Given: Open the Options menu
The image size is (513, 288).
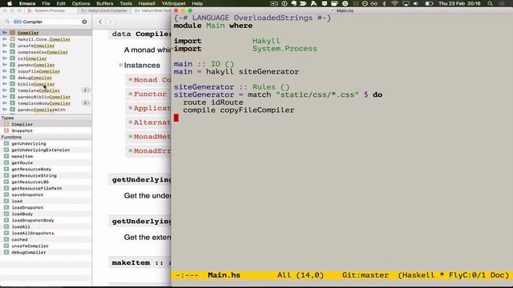Looking at the screenshot, I should pyautogui.click(x=81, y=3).
